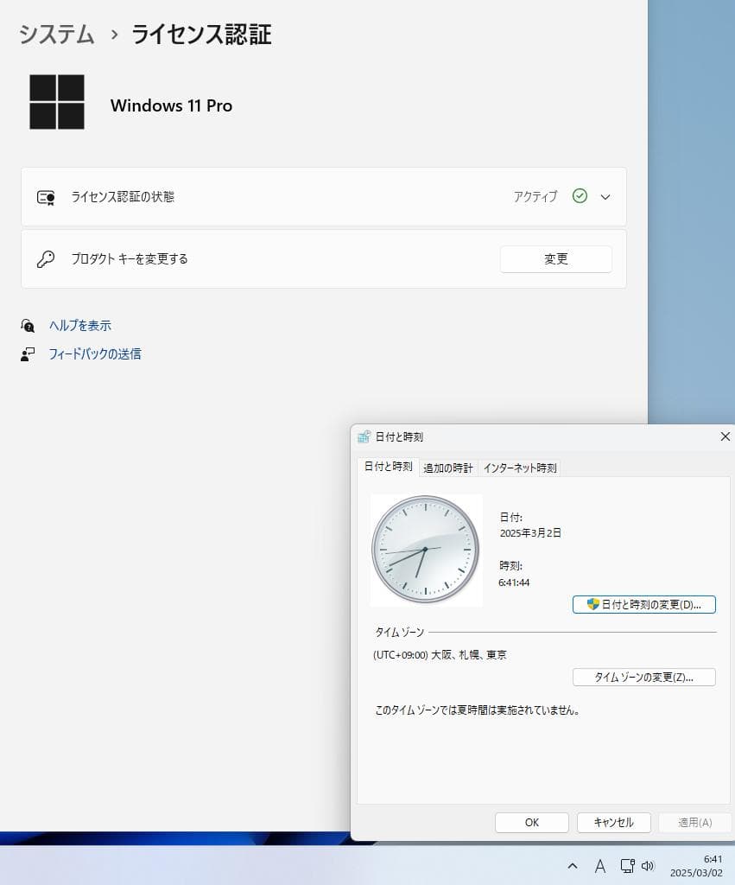Click the clock icon in the dialog title bar
Viewport: 735px width, 885px height.
[364, 436]
